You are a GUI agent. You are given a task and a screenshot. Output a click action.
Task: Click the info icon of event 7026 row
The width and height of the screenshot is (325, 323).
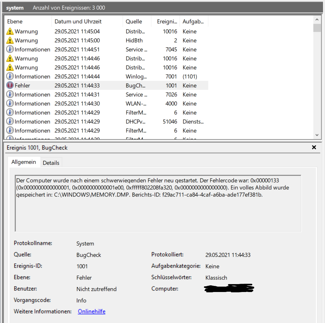(x=10, y=94)
